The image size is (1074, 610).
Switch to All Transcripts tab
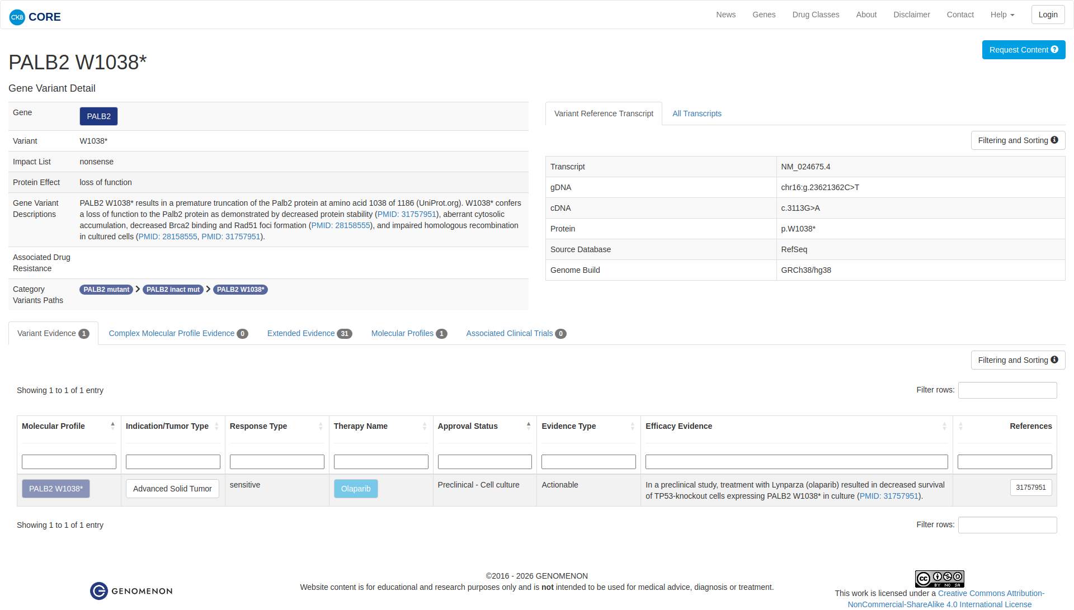696,114
